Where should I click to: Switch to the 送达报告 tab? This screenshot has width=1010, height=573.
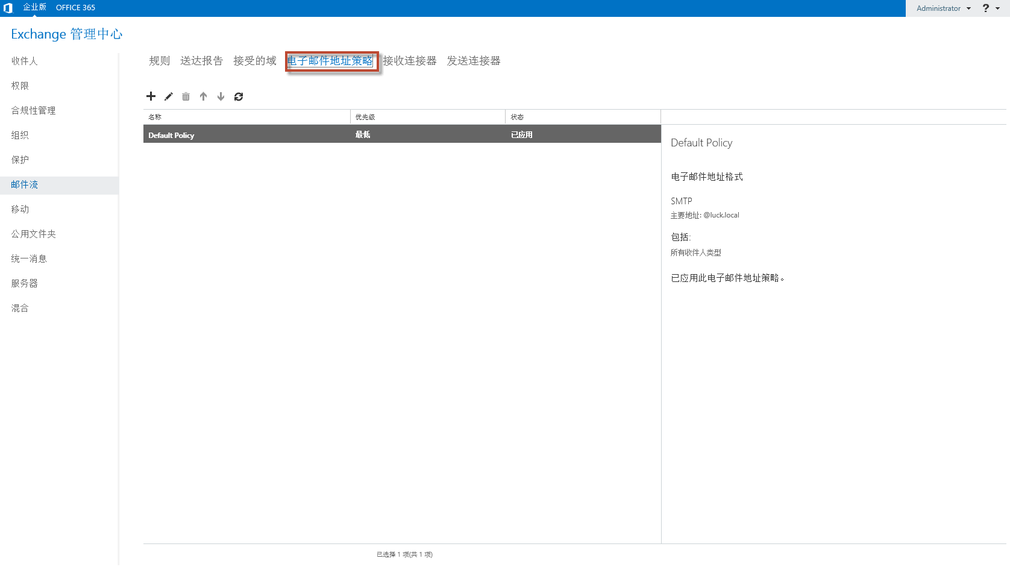click(x=201, y=61)
